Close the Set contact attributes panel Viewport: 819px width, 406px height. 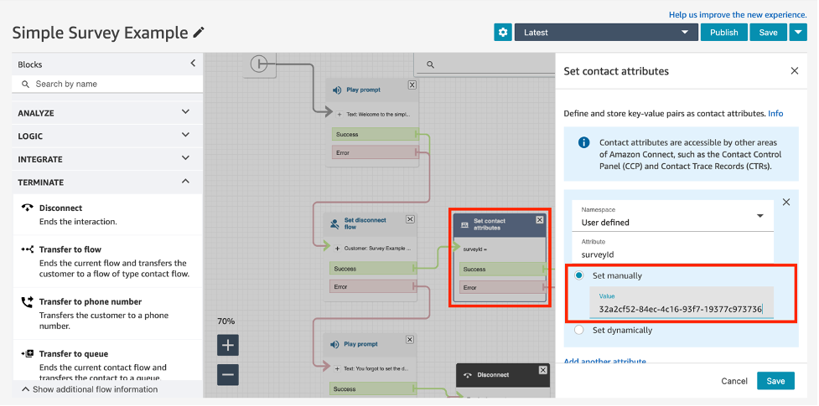(795, 71)
